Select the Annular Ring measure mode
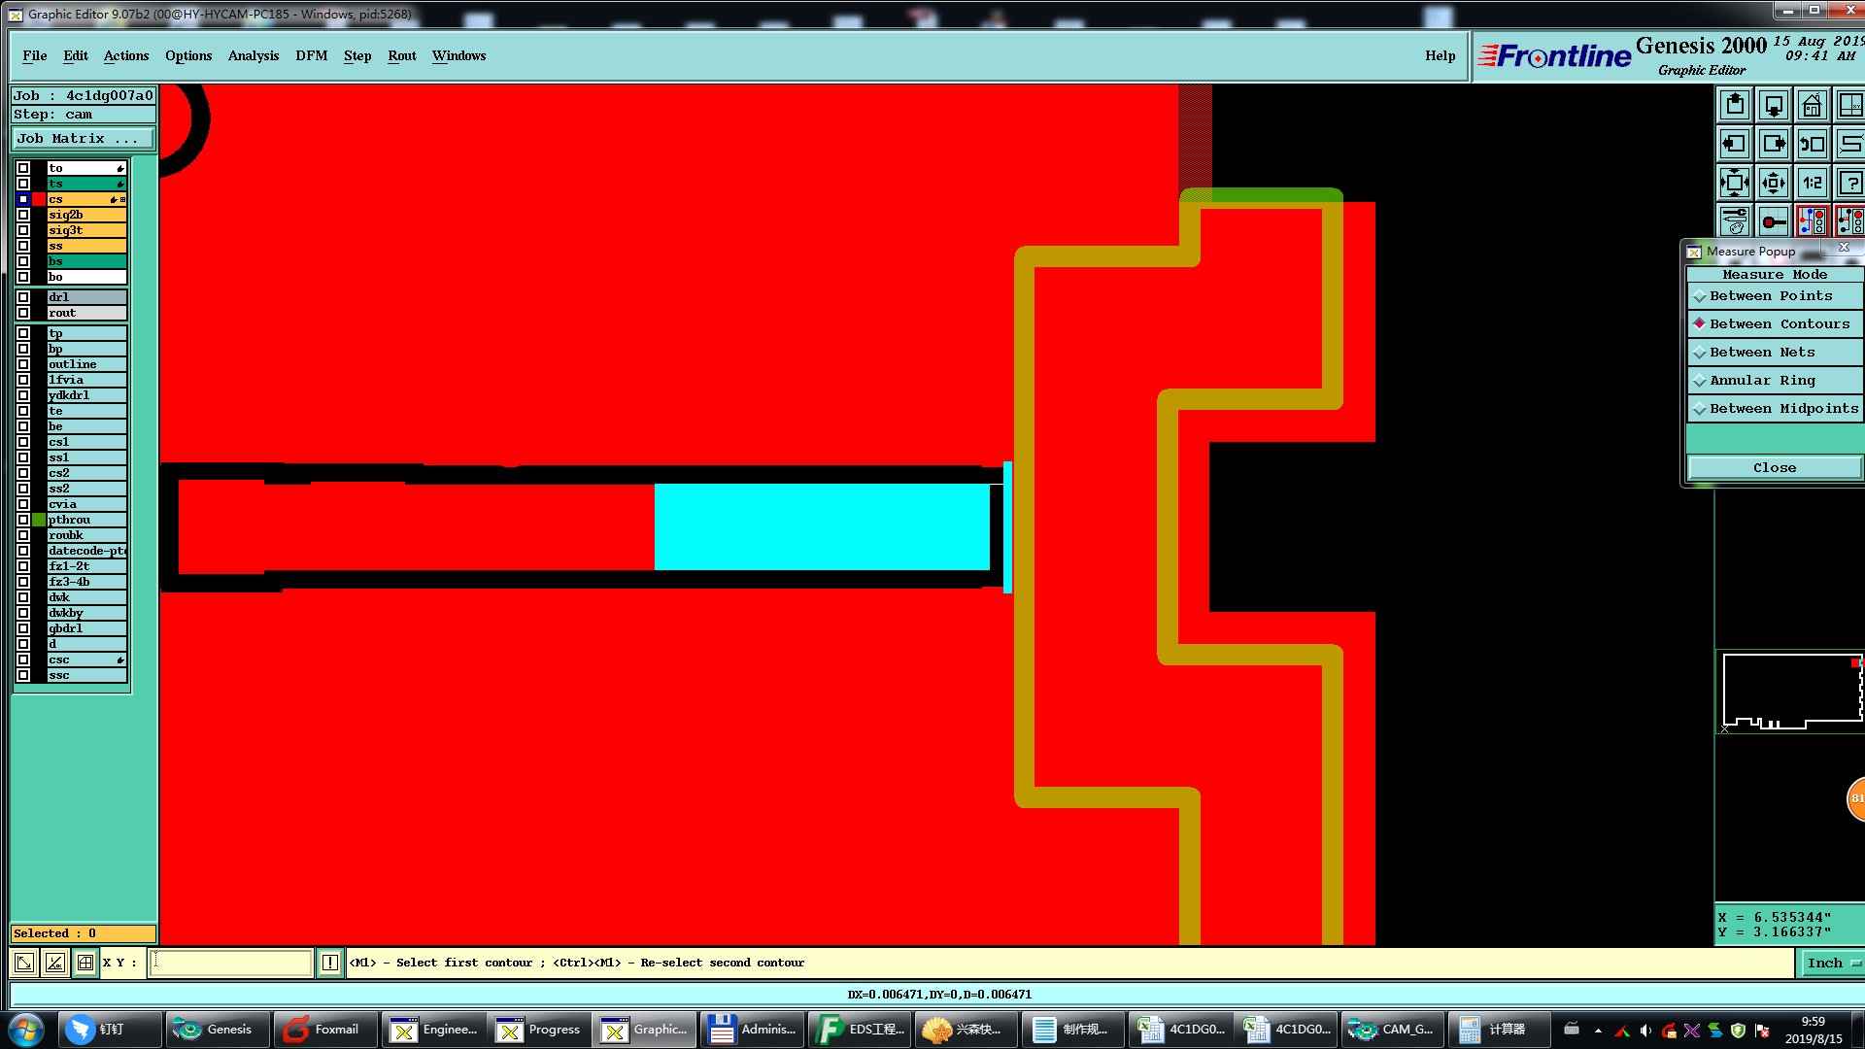 (x=1761, y=381)
